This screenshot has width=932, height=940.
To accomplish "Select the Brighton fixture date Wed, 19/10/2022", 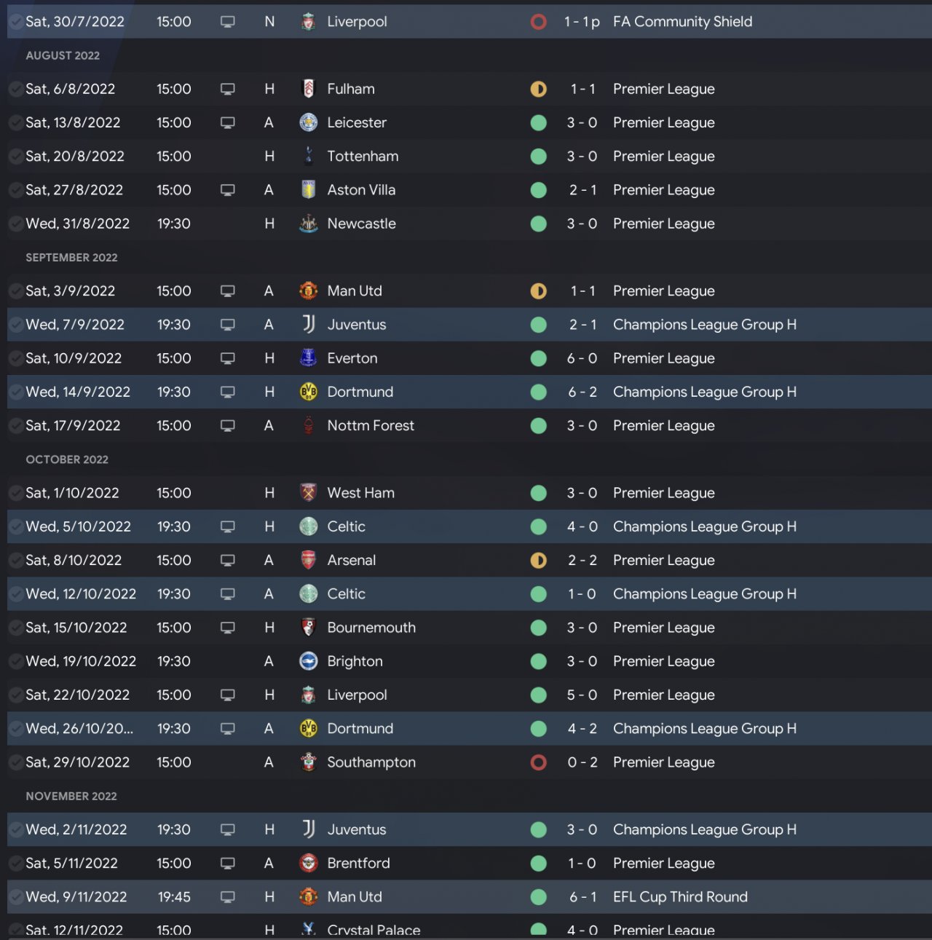I will pos(81,661).
